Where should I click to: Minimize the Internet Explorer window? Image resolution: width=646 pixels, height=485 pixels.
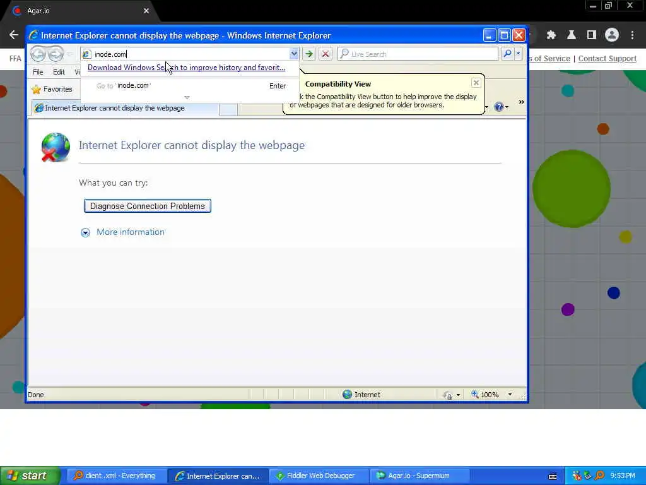[x=489, y=35]
